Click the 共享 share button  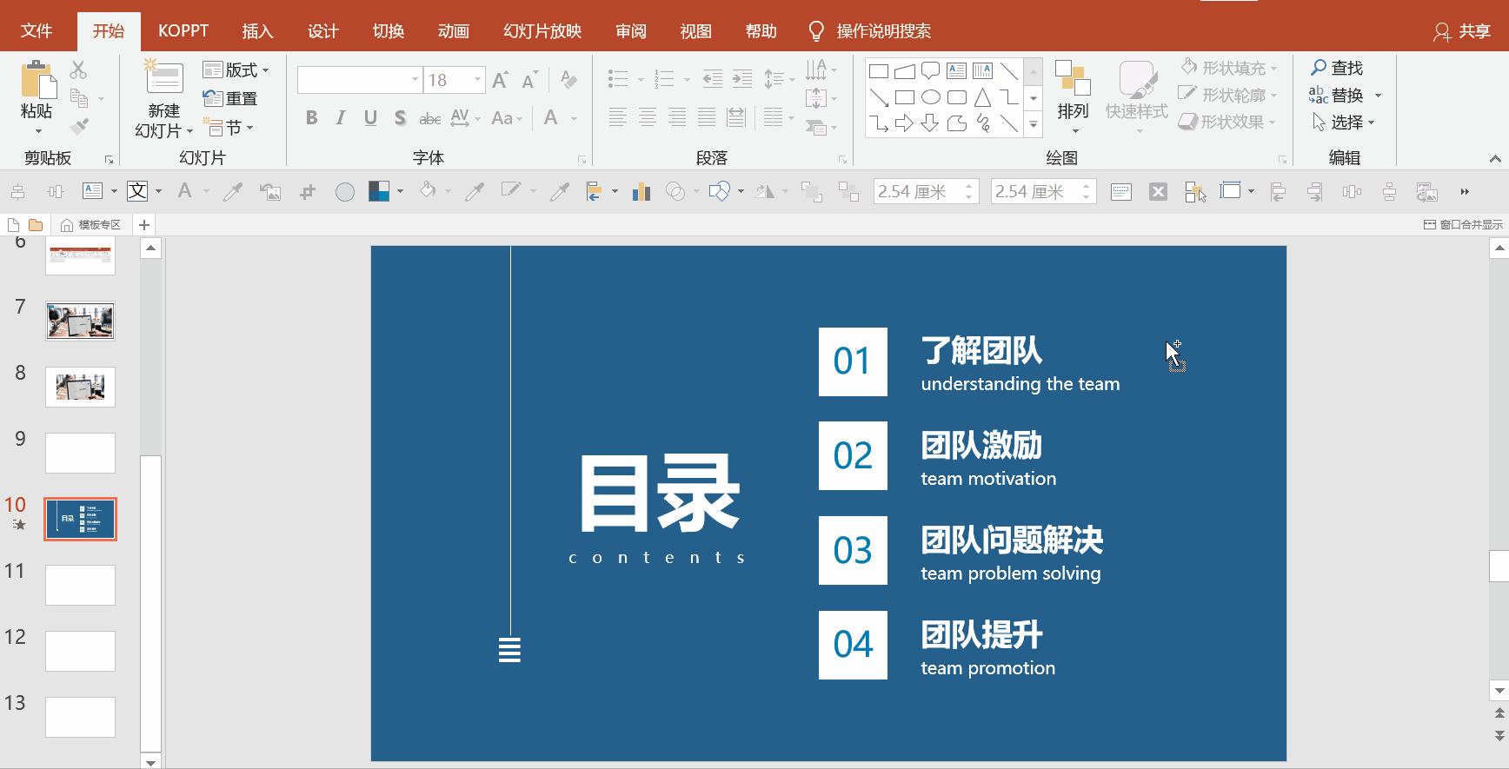tap(1462, 31)
